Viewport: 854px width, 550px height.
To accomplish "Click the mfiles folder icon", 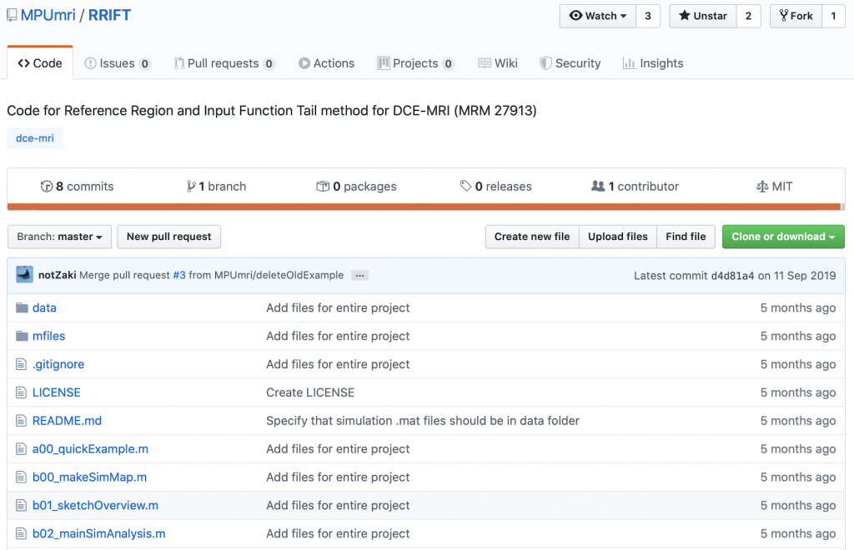I will tap(22, 336).
